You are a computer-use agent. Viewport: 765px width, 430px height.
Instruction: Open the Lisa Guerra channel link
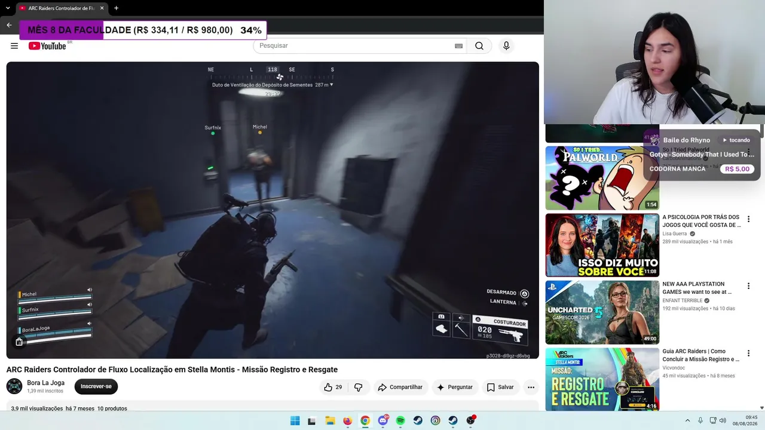point(675,234)
